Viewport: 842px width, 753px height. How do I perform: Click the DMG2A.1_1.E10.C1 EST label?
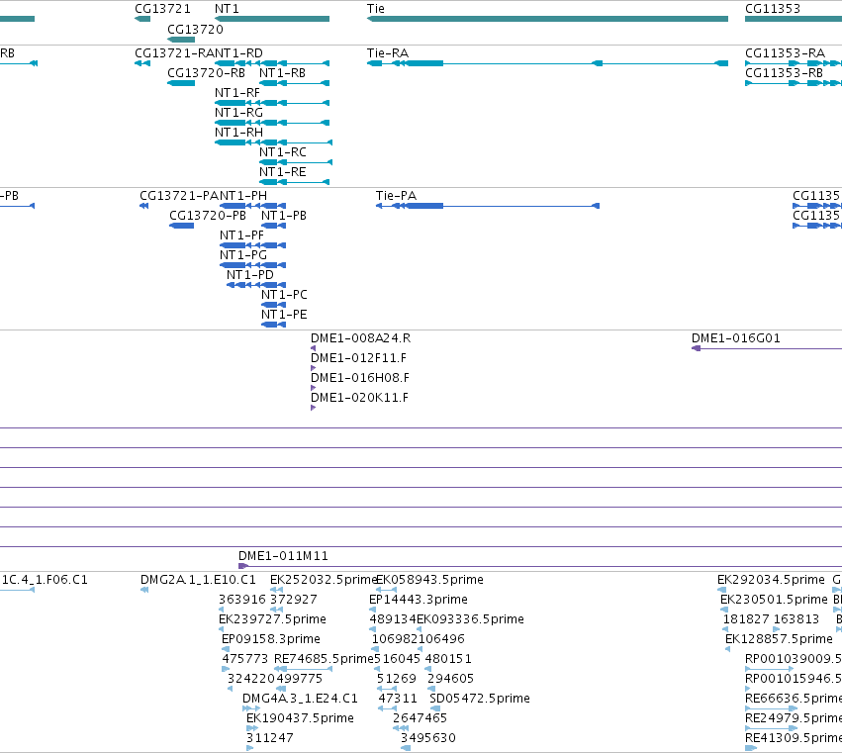point(198,580)
